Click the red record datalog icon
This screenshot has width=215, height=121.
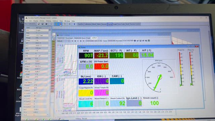(60, 24)
